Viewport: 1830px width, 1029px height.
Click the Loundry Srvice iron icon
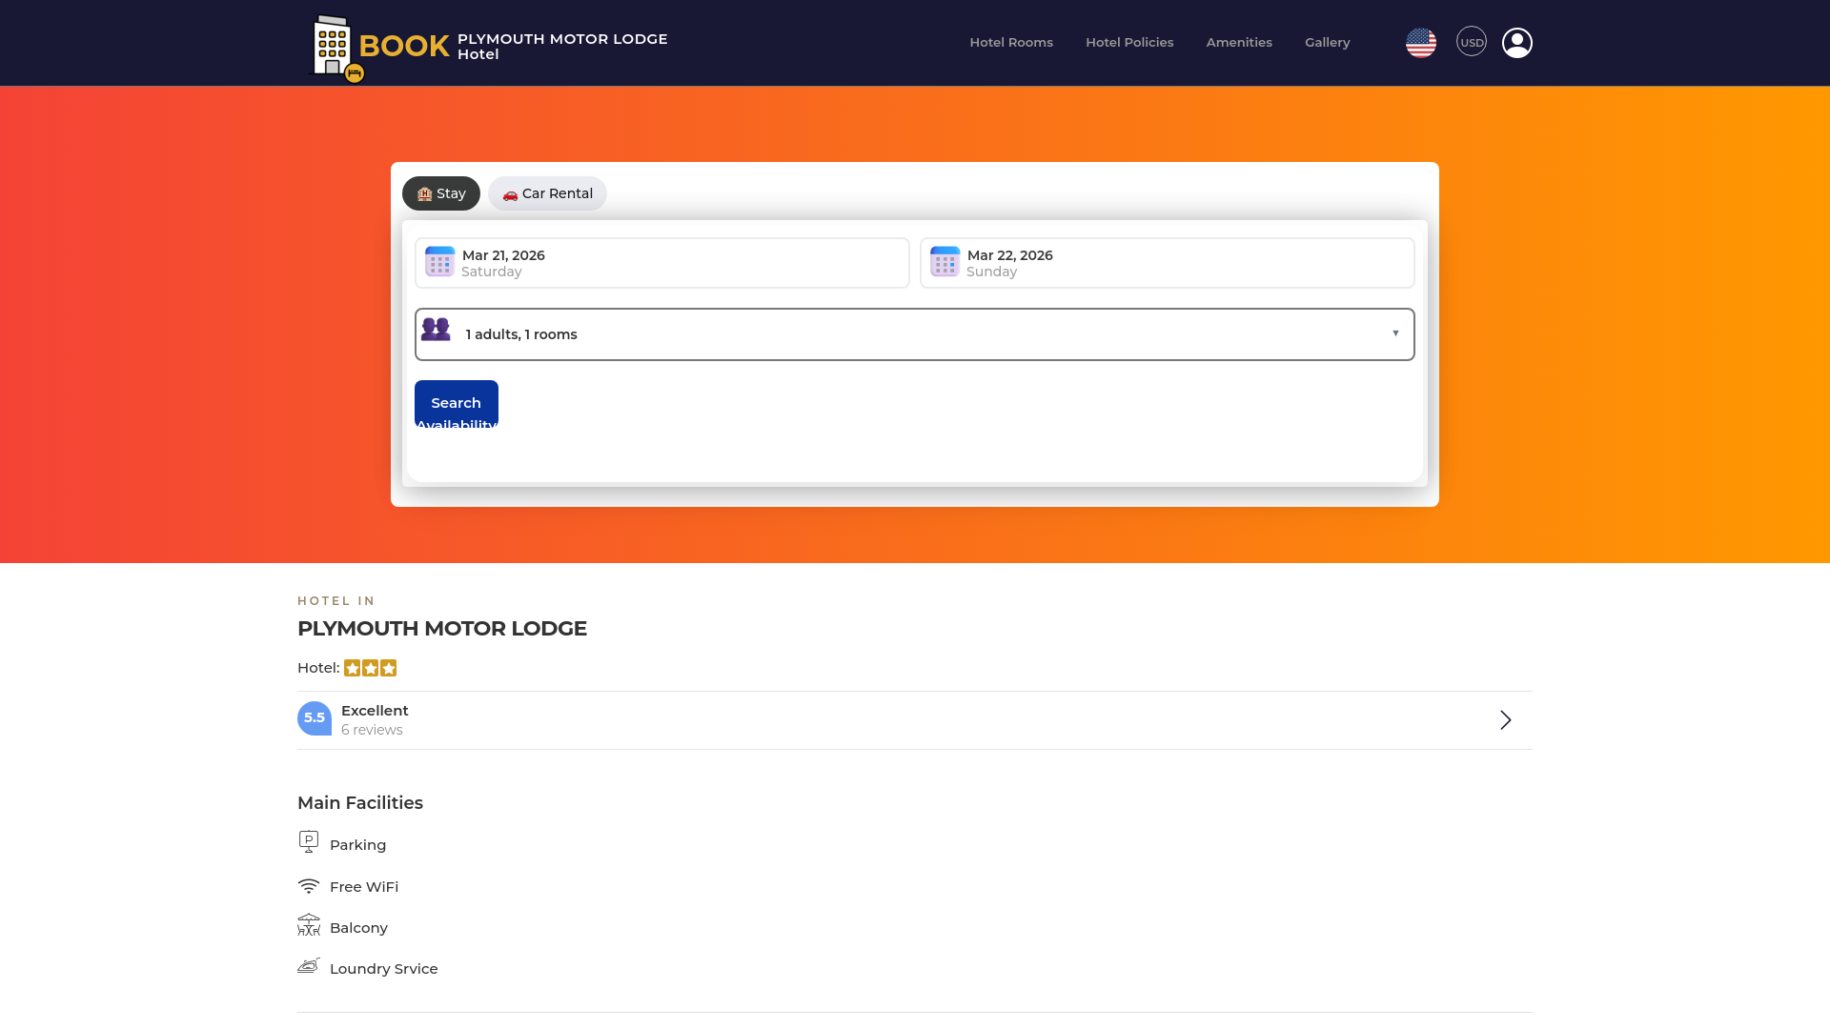(309, 966)
